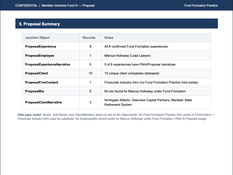
Task: Select the 'ProposalExperienceNarrative' row label
Action: click(48, 64)
